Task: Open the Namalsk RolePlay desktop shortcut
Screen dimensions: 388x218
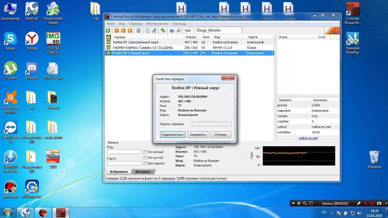Action: [x=353, y=43]
